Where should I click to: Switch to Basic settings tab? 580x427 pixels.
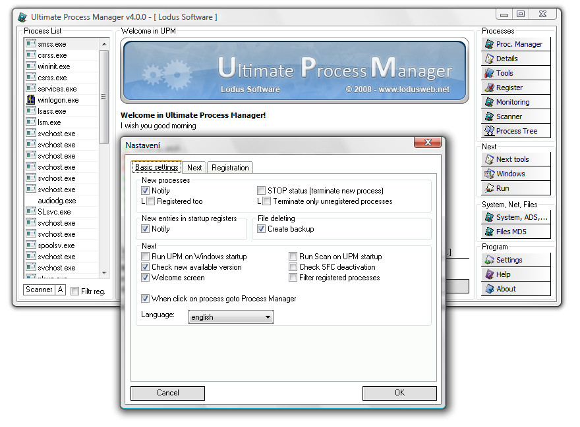click(156, 167)
